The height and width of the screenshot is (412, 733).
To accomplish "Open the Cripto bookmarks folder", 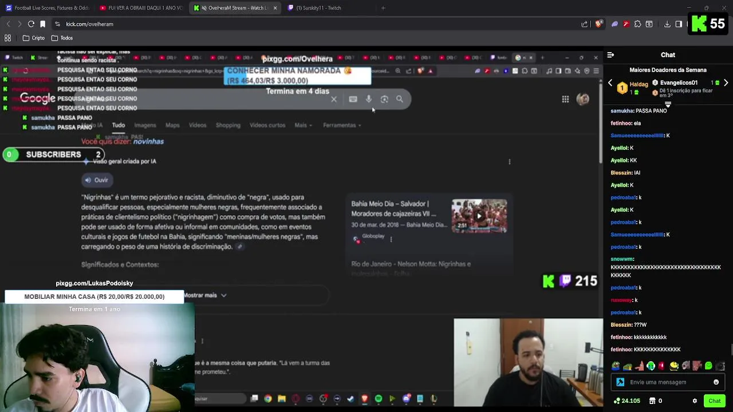I will (x=34, y=38).
